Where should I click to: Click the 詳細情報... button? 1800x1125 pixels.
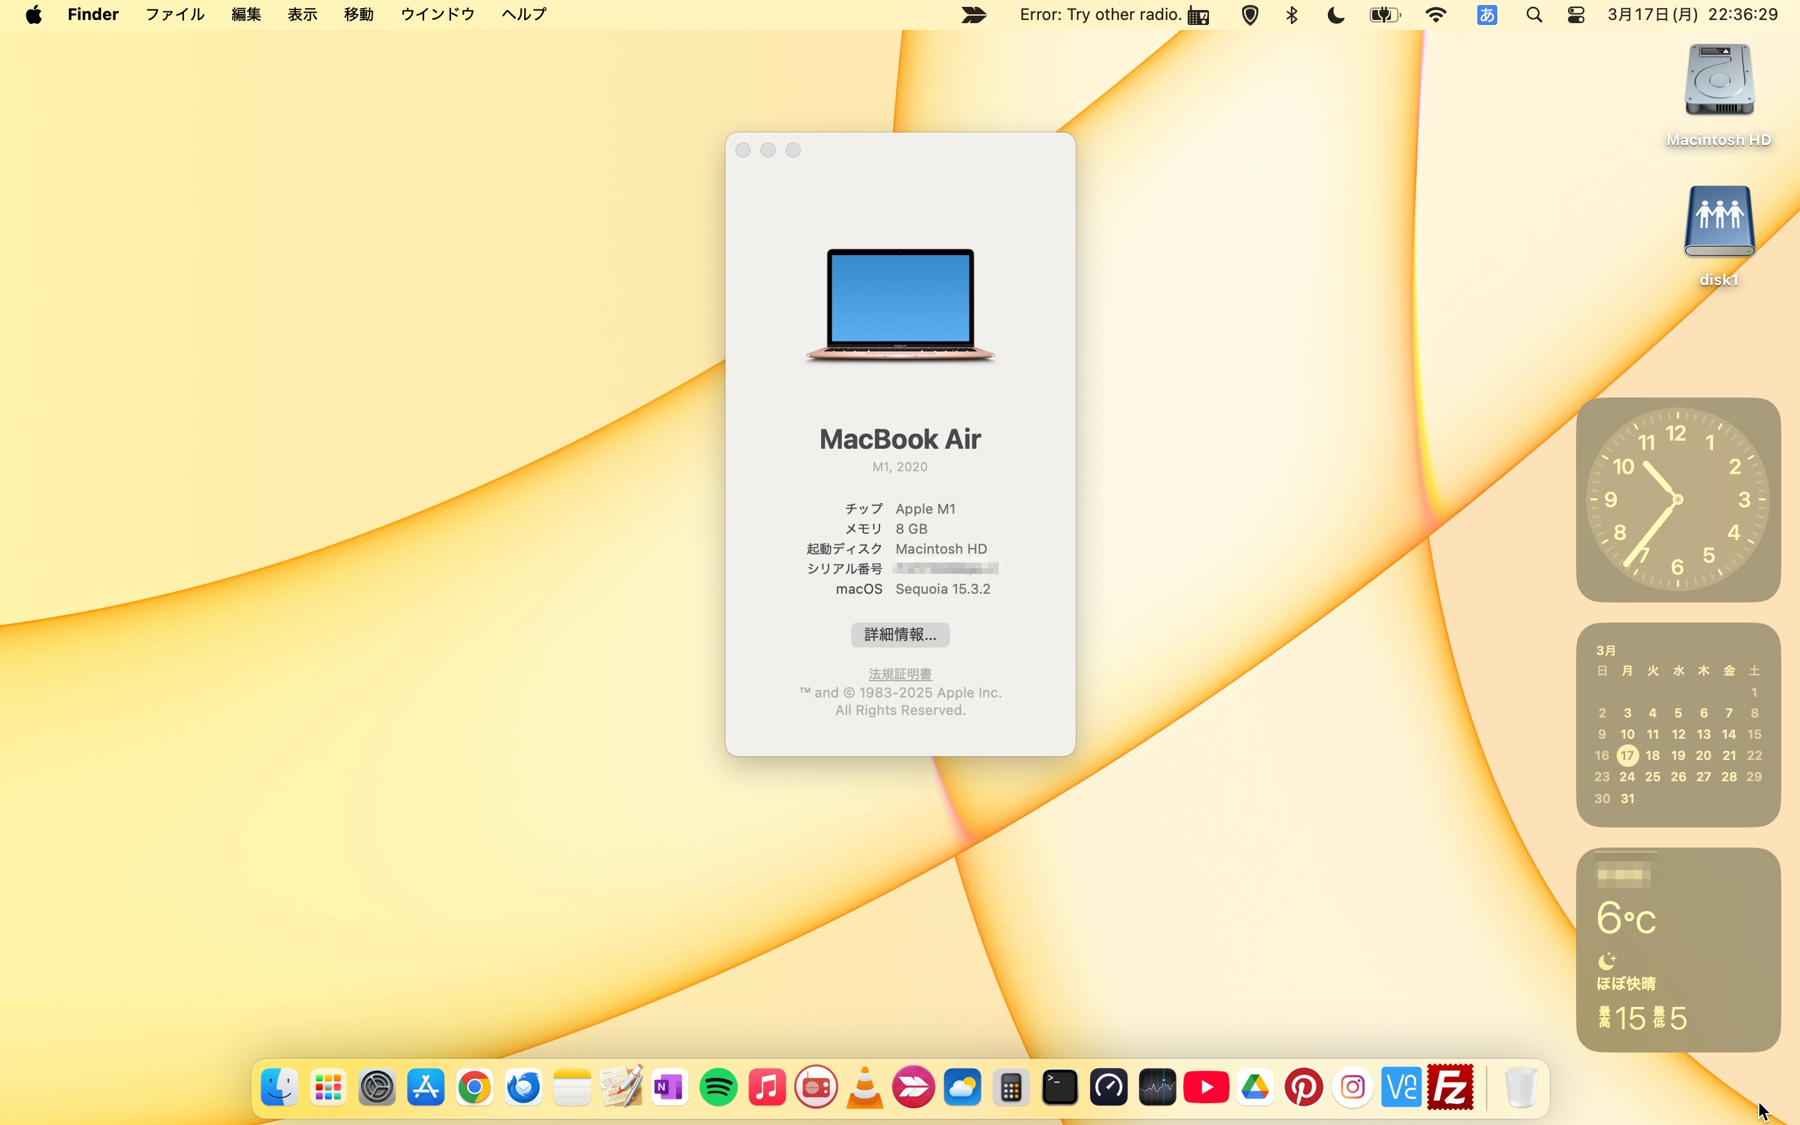(x=900, y=634)
